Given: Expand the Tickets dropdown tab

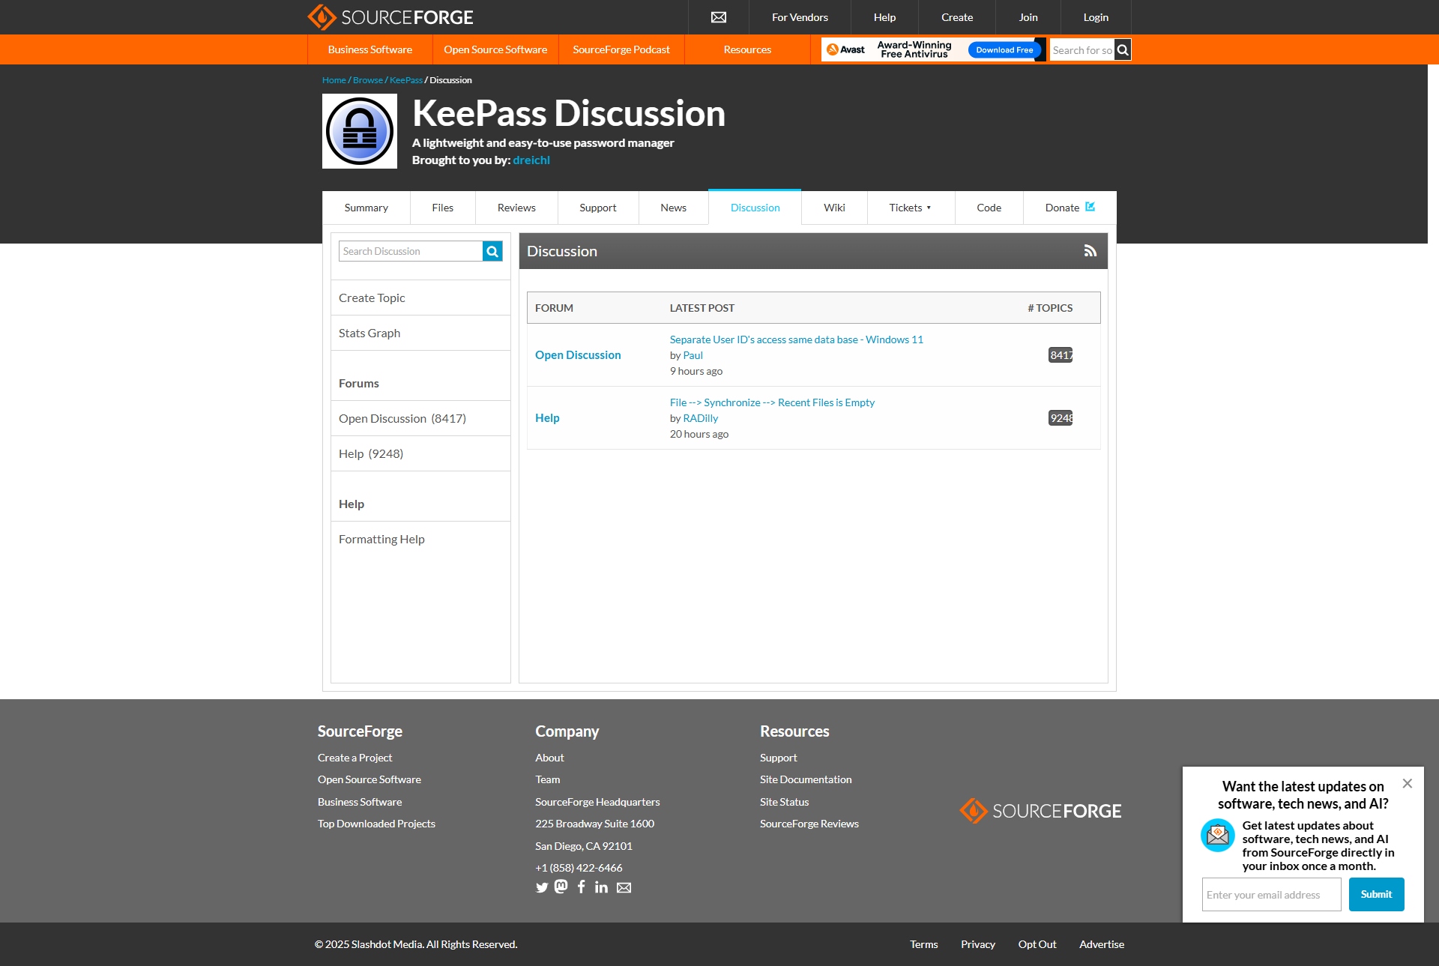Looking at the screenshot, I should tap(910, 208).
